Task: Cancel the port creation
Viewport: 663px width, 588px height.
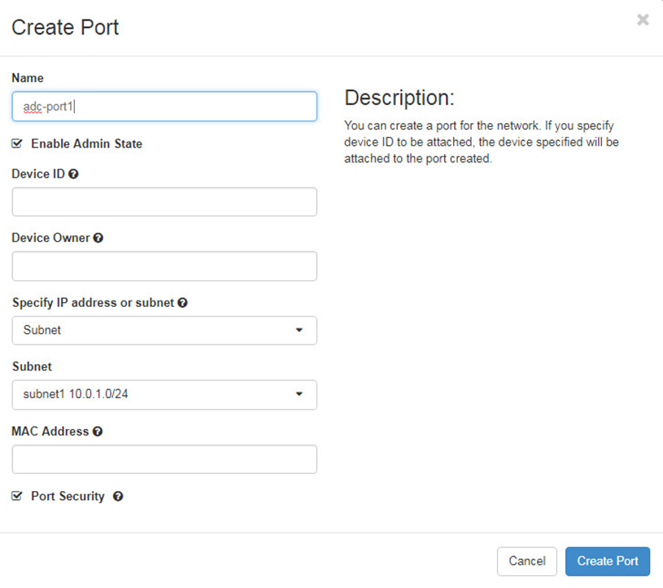Action: tap(526, 561)
